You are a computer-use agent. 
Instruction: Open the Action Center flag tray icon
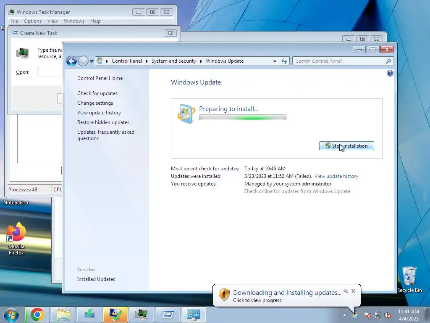367,315
